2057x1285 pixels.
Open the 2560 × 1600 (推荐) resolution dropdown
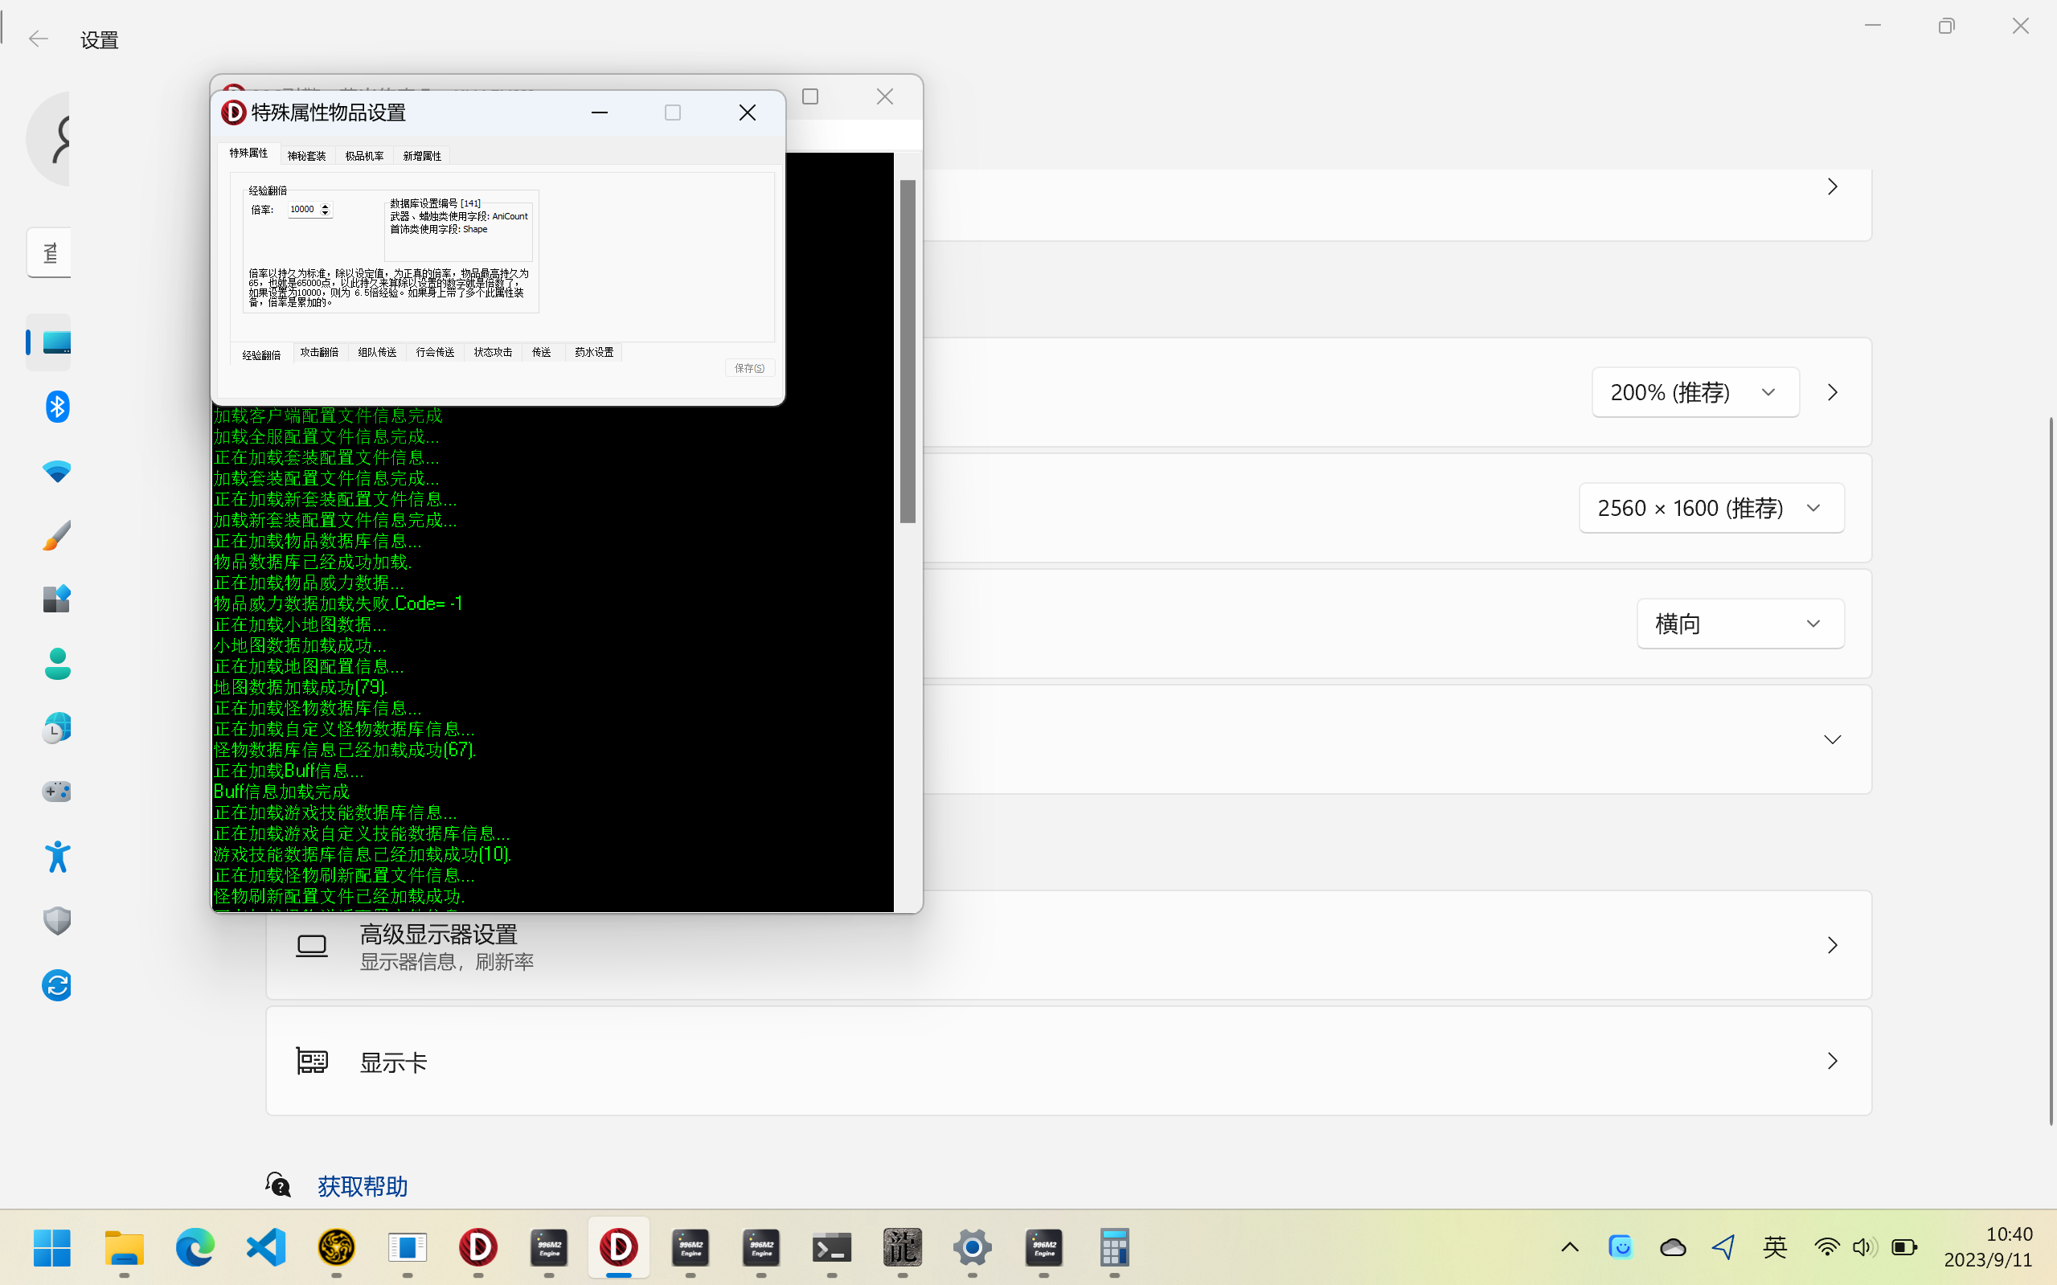[1711, 507]
